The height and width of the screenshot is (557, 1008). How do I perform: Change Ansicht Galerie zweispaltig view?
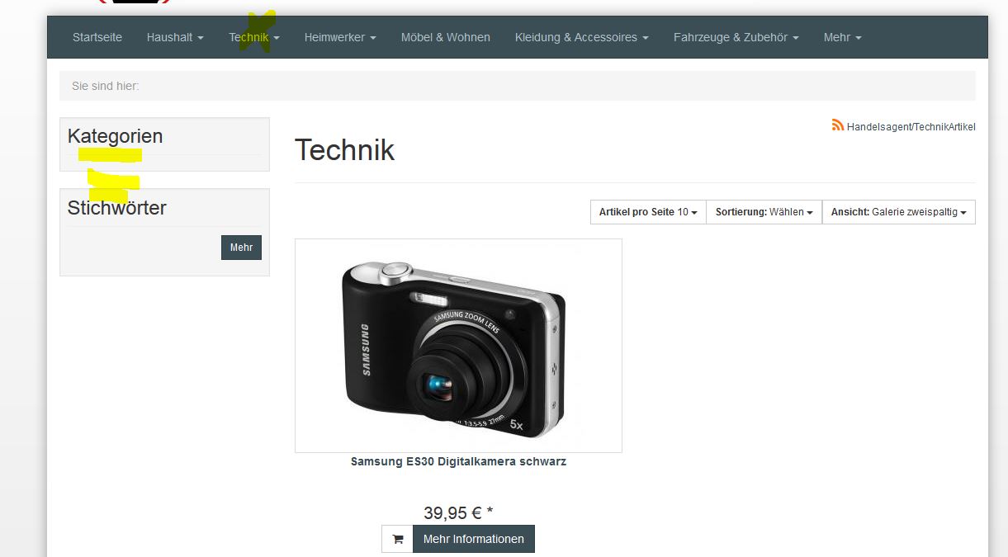[899, 212]
